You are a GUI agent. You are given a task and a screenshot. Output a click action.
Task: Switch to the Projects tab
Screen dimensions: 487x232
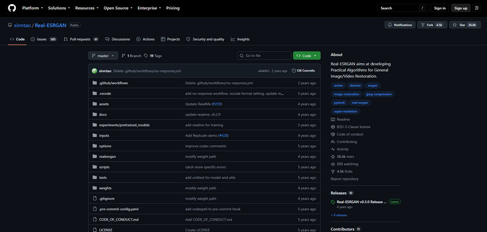(170, 39)
